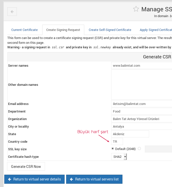Click the favorite star icon
The width and height of the screenshot is (172, 187).
(x=136, y=9)
